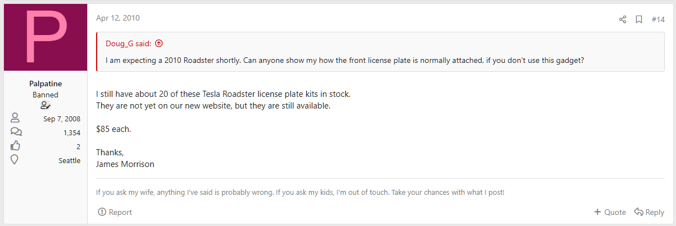Click the Doug_G said quote header
The height and width of the screenshot is (226, 676).
point(129,43)
